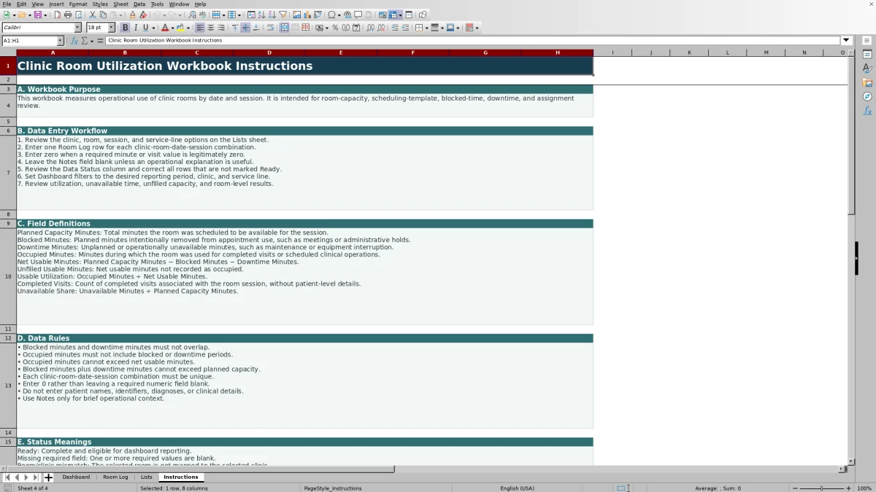Open Background Color dropdown arrow

[x=188, y=28]
